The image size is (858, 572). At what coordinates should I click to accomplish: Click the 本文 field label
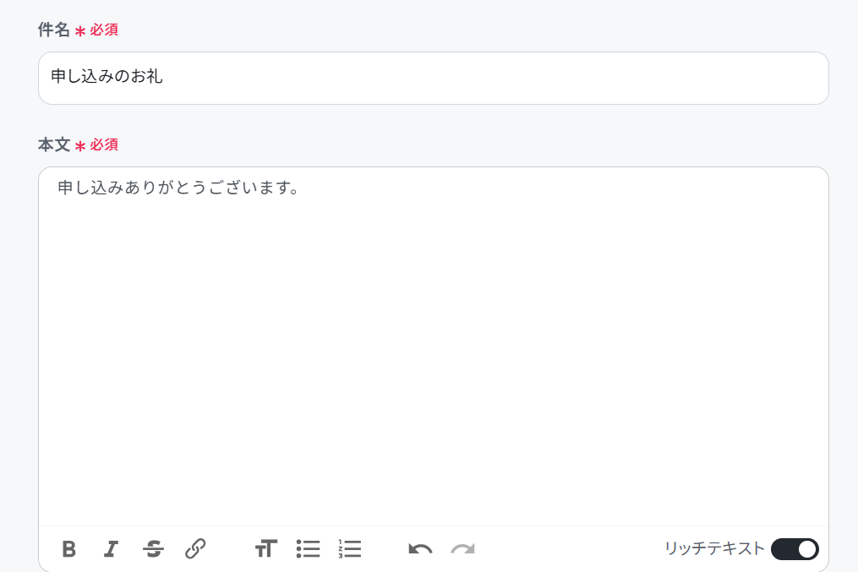point(53,144)
